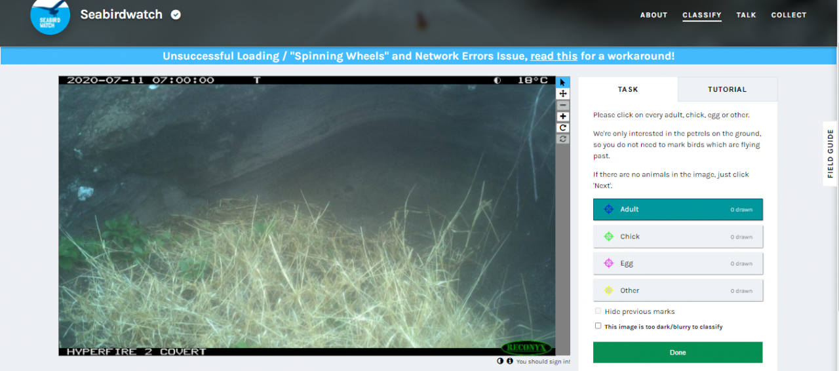The width and height of the screenshot is (839, 371).
Task: Open the COLLECT section
Action: pyautogui.click(x=789, y=15)
